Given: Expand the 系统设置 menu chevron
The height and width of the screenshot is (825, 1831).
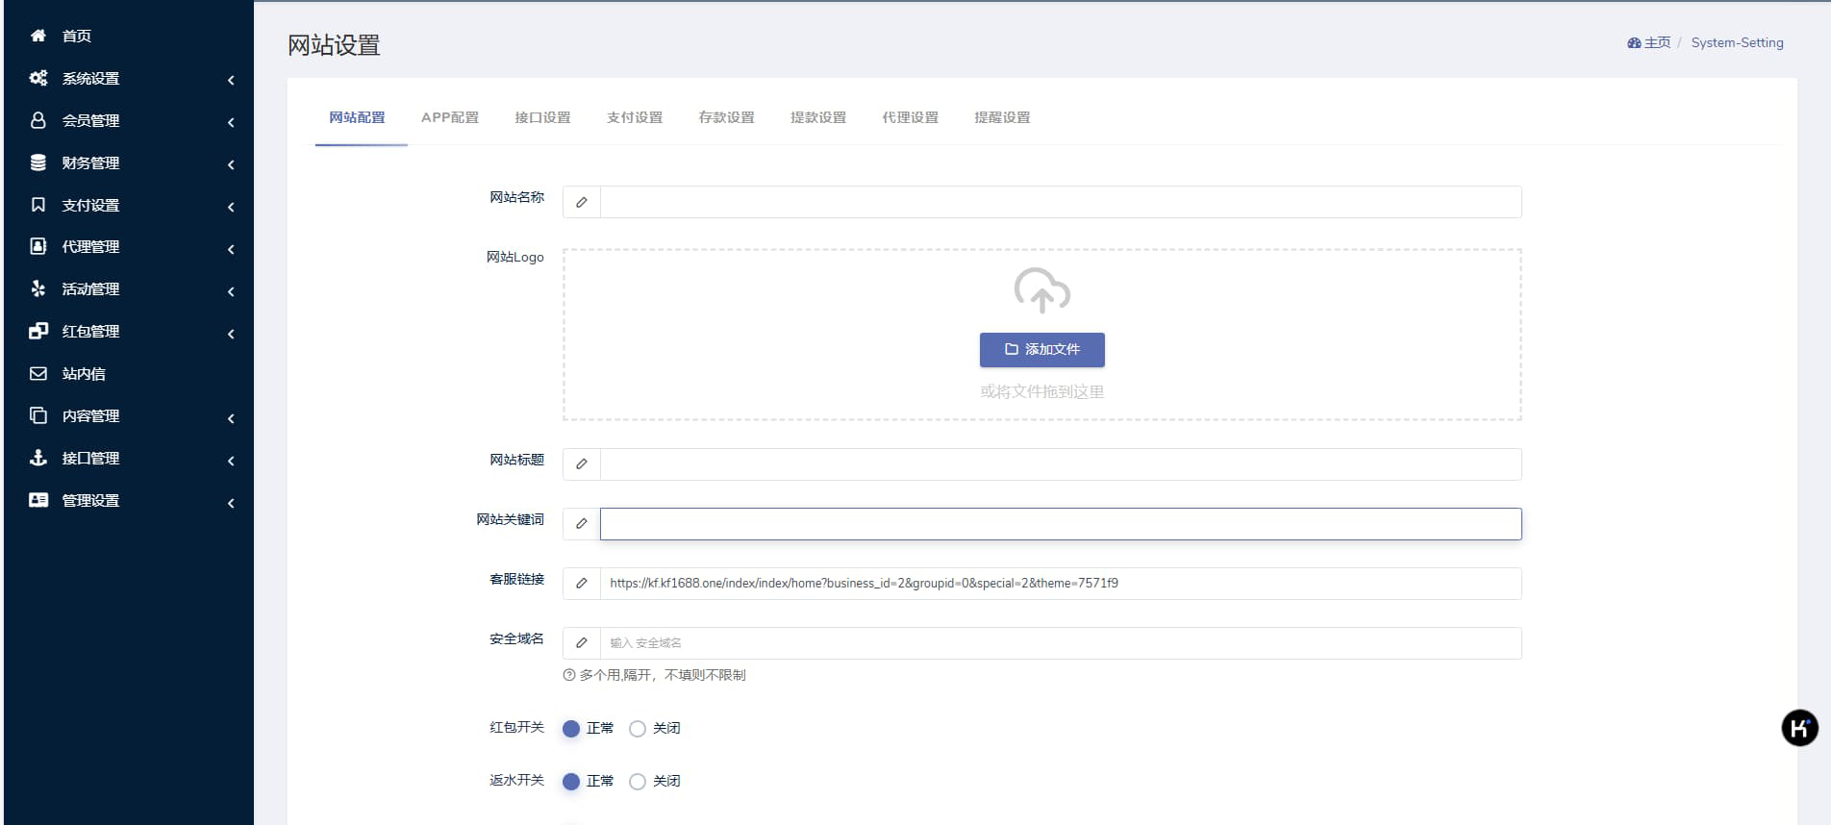Looking at the screenshot, I should tap(231, 80).
